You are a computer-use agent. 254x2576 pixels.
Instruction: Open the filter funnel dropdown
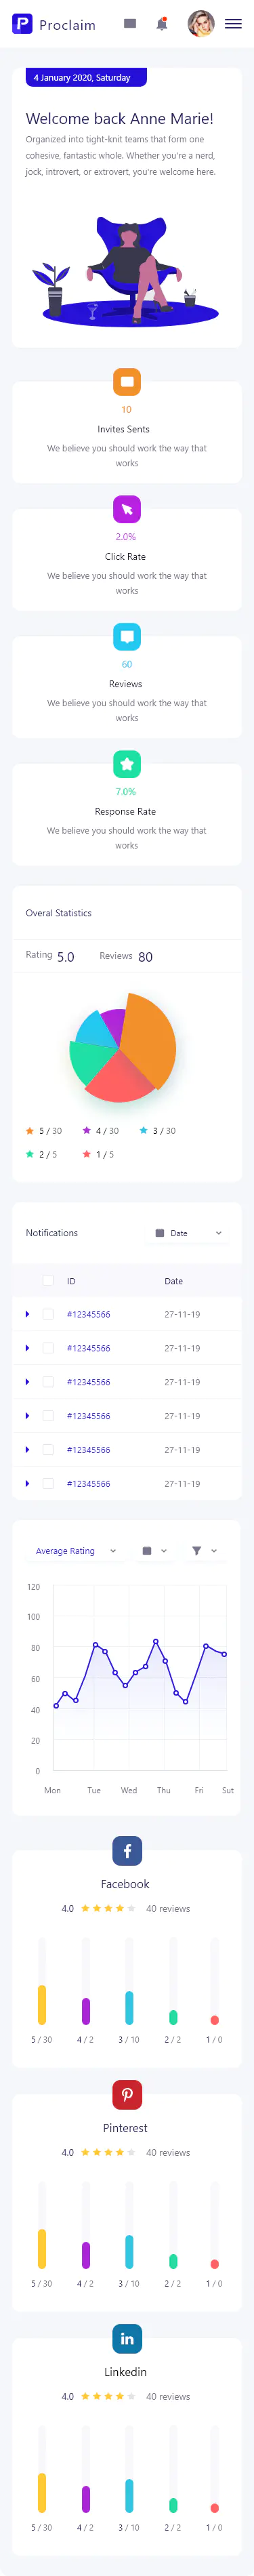pos(204,1551)
